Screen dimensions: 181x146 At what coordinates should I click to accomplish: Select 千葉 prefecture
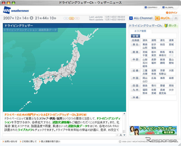pyautogui.click(x=145, y=55)
